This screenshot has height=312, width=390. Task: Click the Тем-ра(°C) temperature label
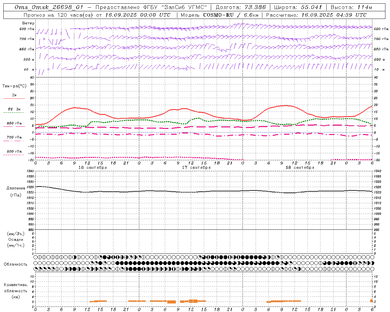click(x=14, y=86)
